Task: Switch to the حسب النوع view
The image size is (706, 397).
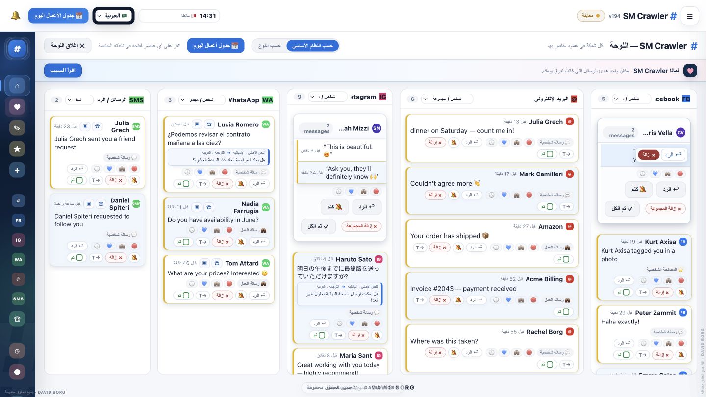Action: point(270,46)
